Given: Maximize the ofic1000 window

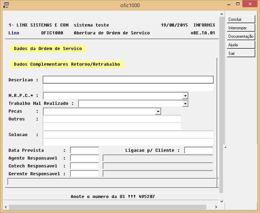Looking at the screenshot, I should [238, 4].
